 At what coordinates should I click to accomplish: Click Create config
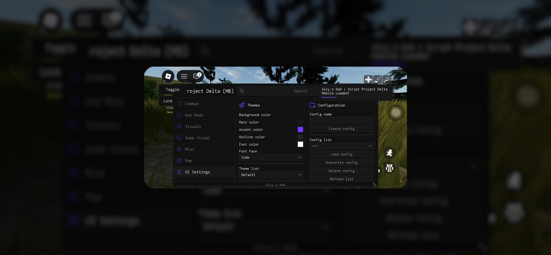(x=342, y=129)
